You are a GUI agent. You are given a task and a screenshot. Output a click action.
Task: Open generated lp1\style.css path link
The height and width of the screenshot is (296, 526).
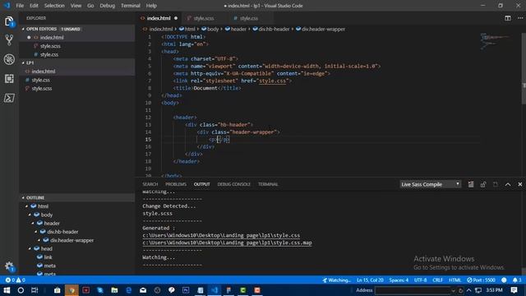click(221, 235)
